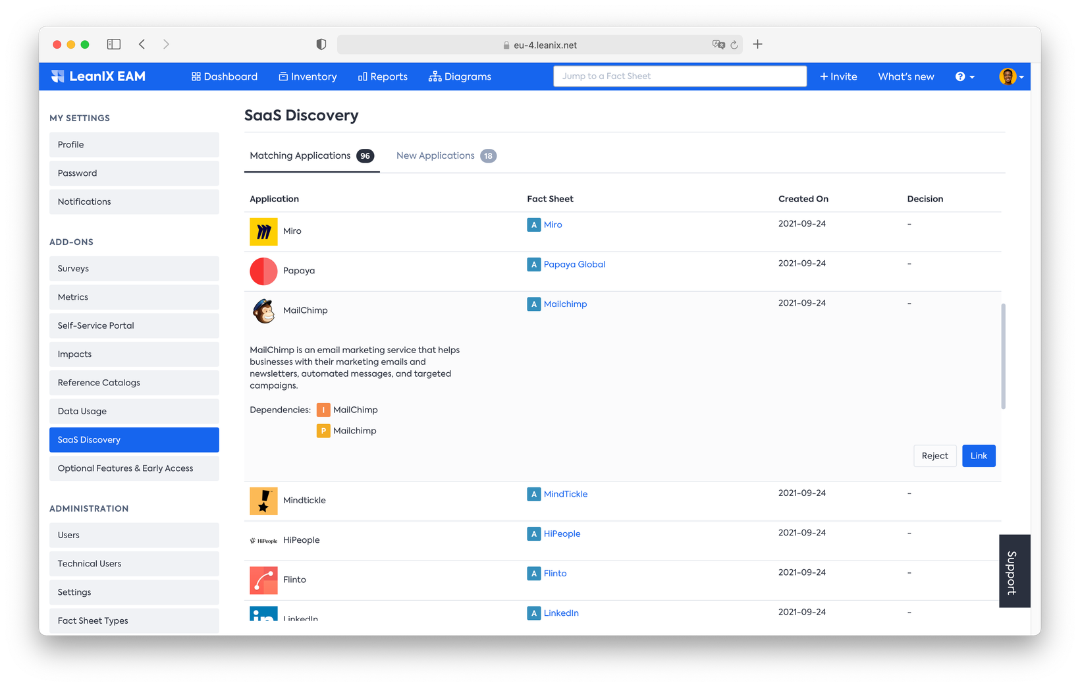Open Surveys add-on

[134, 269]
